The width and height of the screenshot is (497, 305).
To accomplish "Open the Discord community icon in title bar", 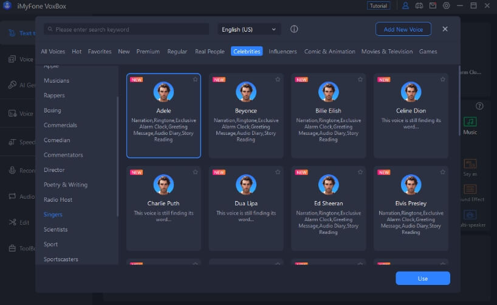I will point(419,5).
